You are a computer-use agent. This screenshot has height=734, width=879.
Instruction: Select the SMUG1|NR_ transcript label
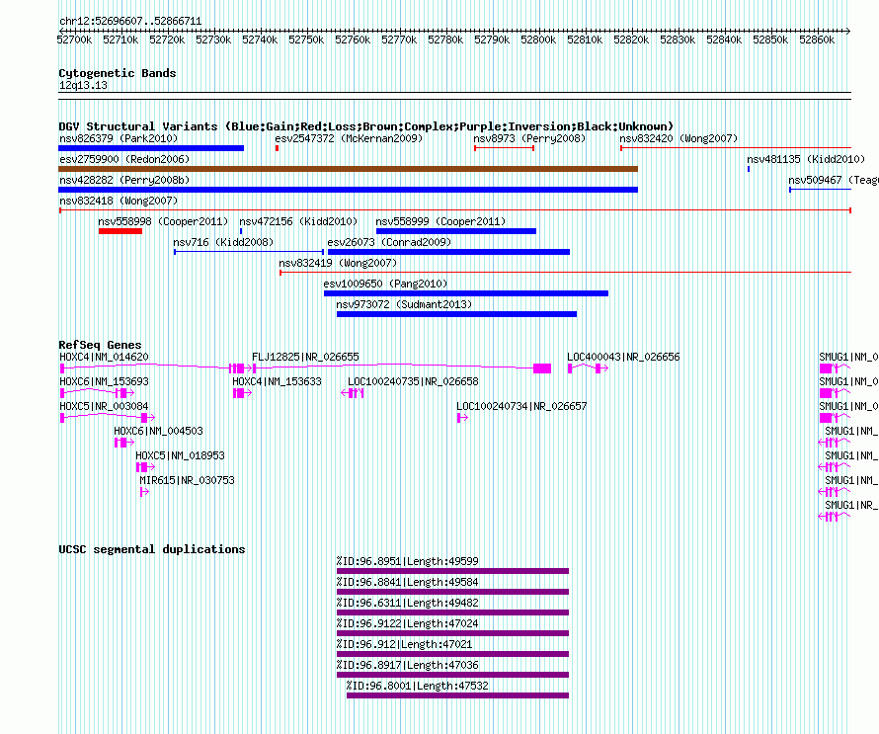pos(851,505)
